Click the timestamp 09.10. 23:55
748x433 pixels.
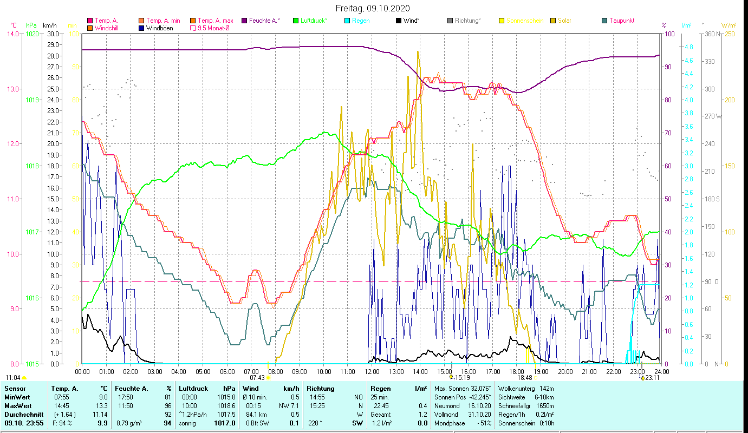(x=24, y=423)
